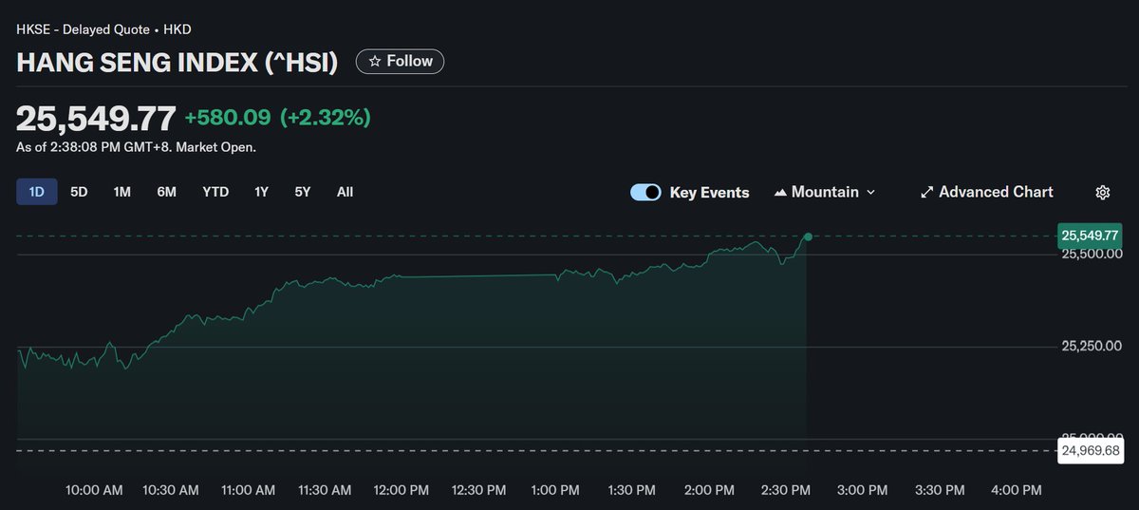Click the 1:00 PM time axis label

tap(555, 490)
